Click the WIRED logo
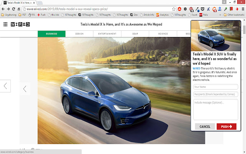The image size is (246, 154). pyautogui.click(x=20, y=24)
